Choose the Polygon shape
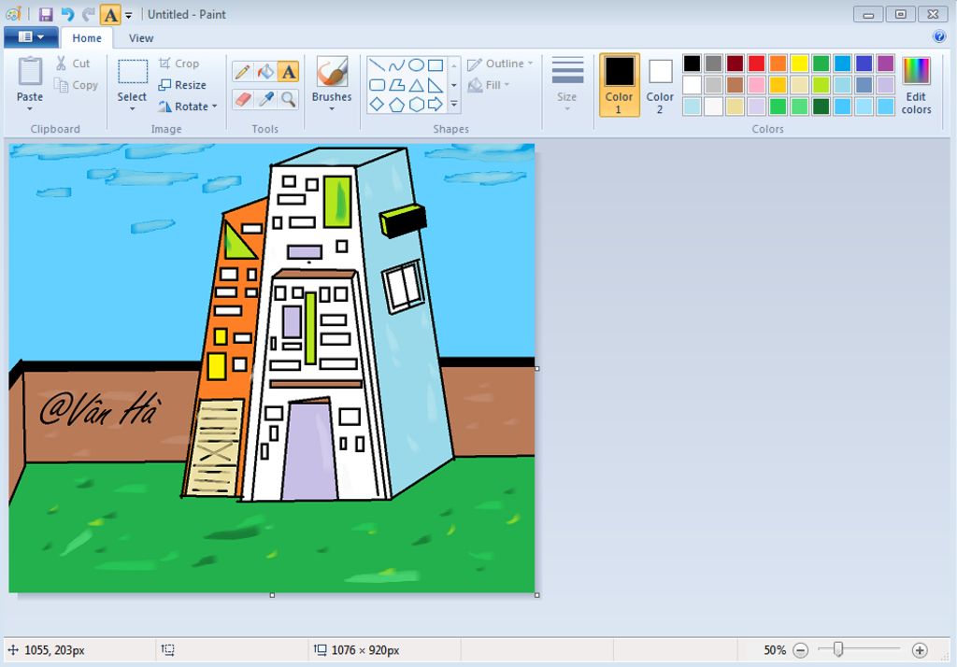Screen dimensions: 957x667 tap(396, 85)
